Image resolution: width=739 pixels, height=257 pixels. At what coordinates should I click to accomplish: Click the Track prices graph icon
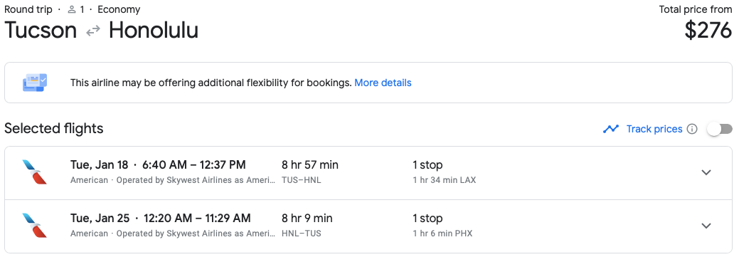[611, 129]
